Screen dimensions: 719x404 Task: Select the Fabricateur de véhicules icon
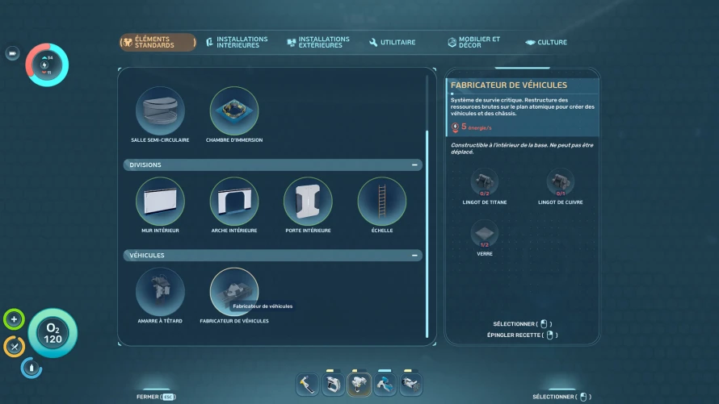233,292
